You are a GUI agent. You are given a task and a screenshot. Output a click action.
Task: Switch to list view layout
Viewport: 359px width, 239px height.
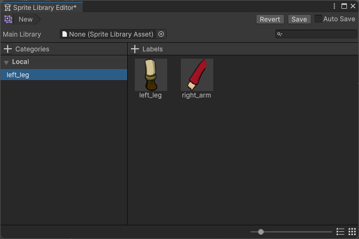340,232
